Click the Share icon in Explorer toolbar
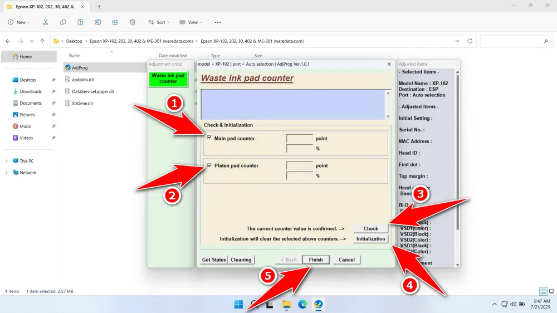557x313 pixels. click(115, 22)
